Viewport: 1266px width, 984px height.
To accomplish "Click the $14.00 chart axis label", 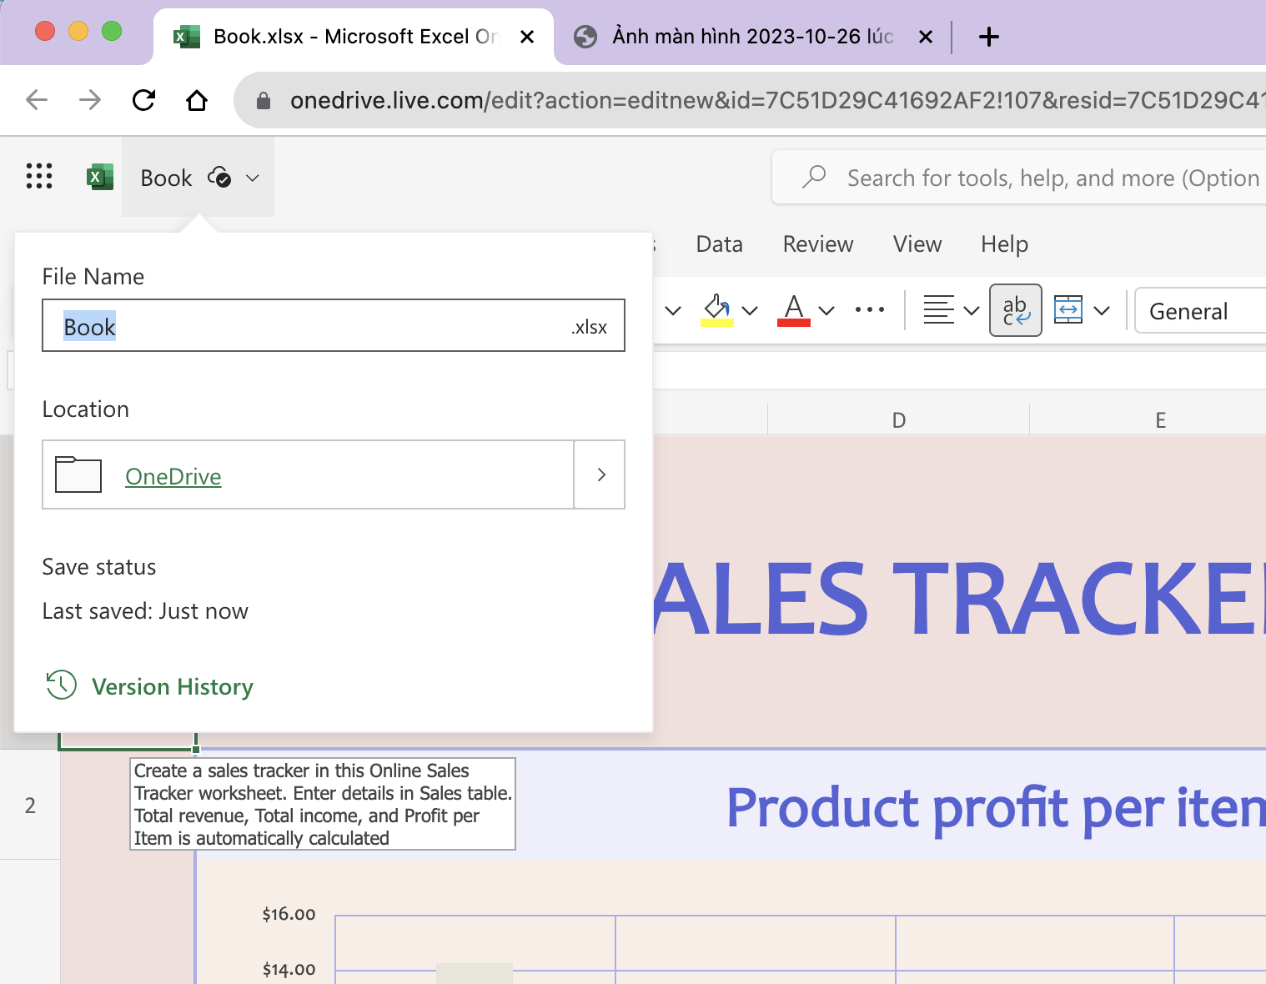I will click(x=289, y=969).
